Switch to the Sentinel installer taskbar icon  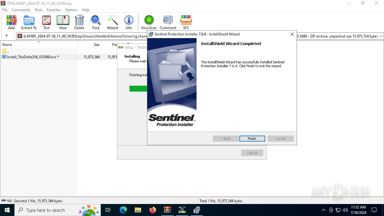[196, 210]
